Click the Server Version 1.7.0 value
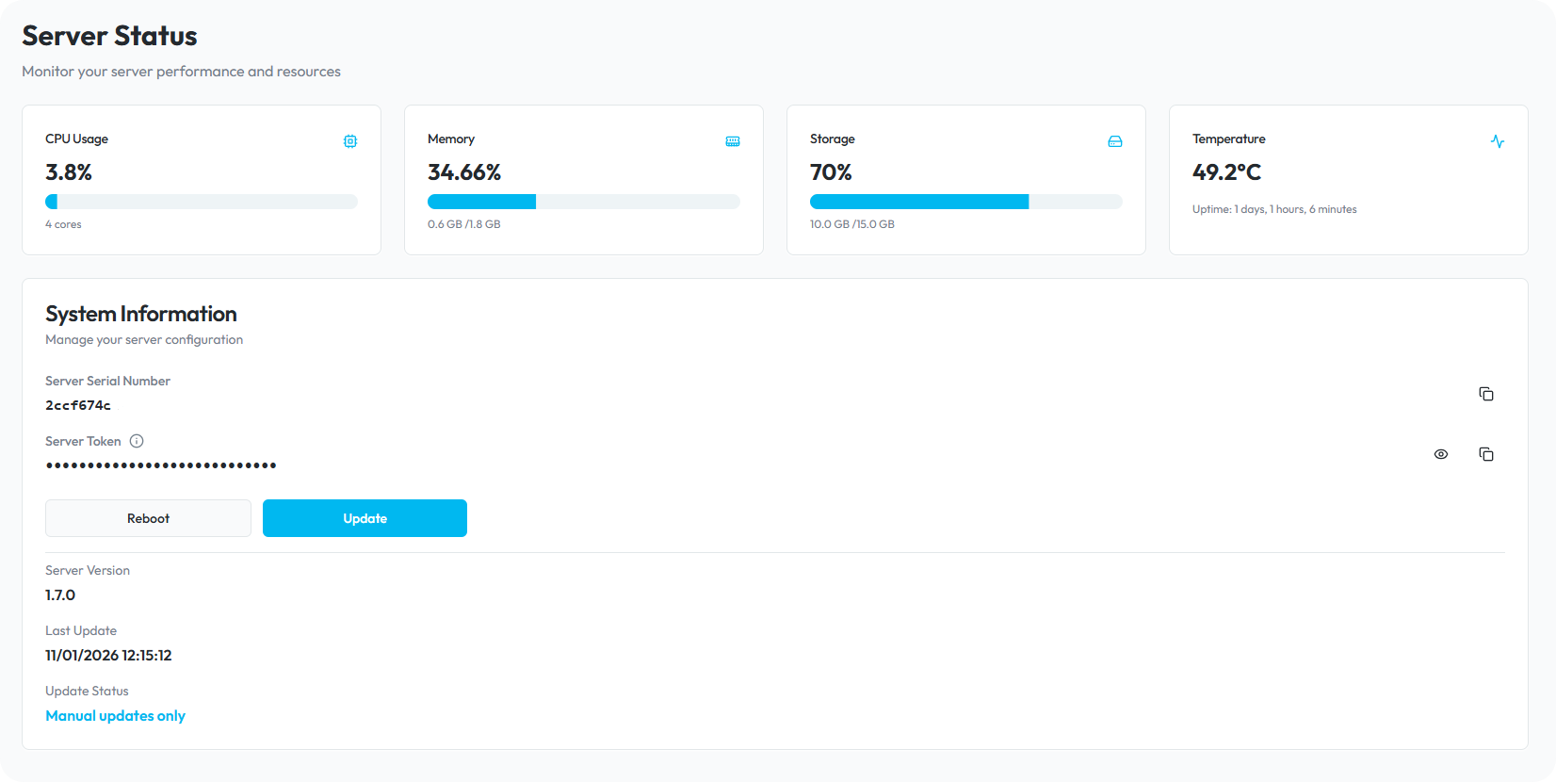 (x=60, y=595)
